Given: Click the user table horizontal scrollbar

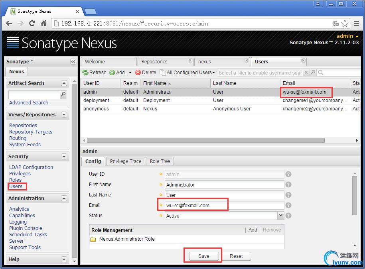Looking at the screenshot, I should 205,140.
